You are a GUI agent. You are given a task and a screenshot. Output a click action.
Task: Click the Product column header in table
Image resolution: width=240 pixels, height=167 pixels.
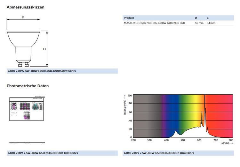pos(129,18)
